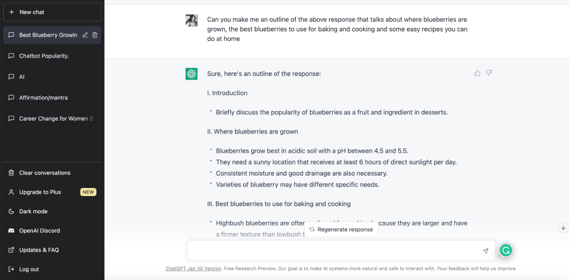Screen dimensions: 569x280
Task: Start a New chat
Action: 52,12
